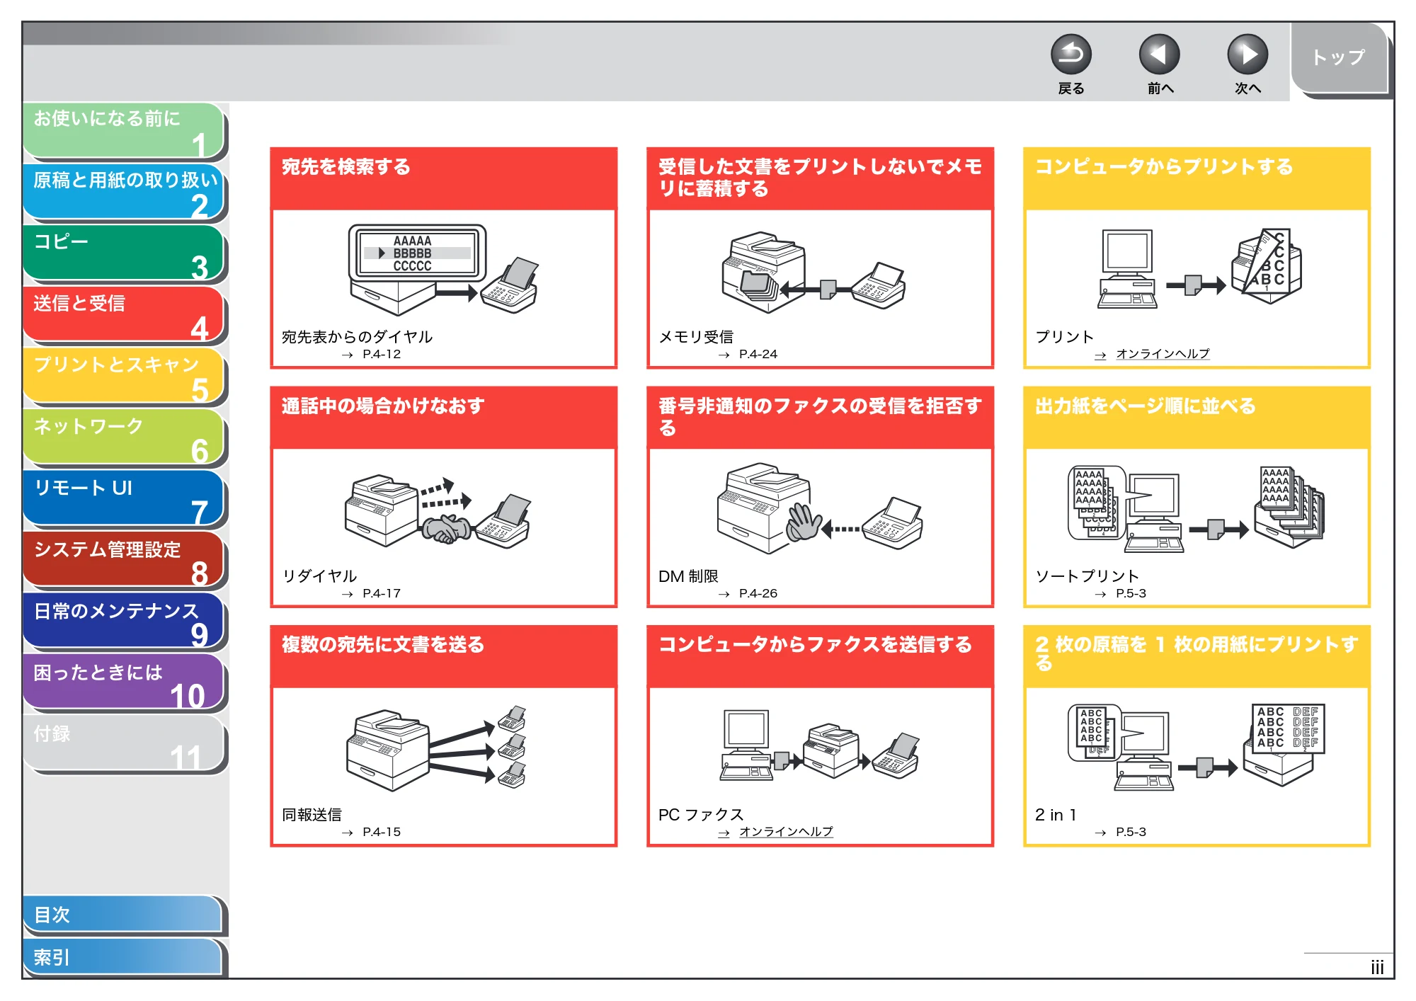1416x1001 pixels.
Task: Click the address book display illustration under 宛先を検索する
Action: 443,270
